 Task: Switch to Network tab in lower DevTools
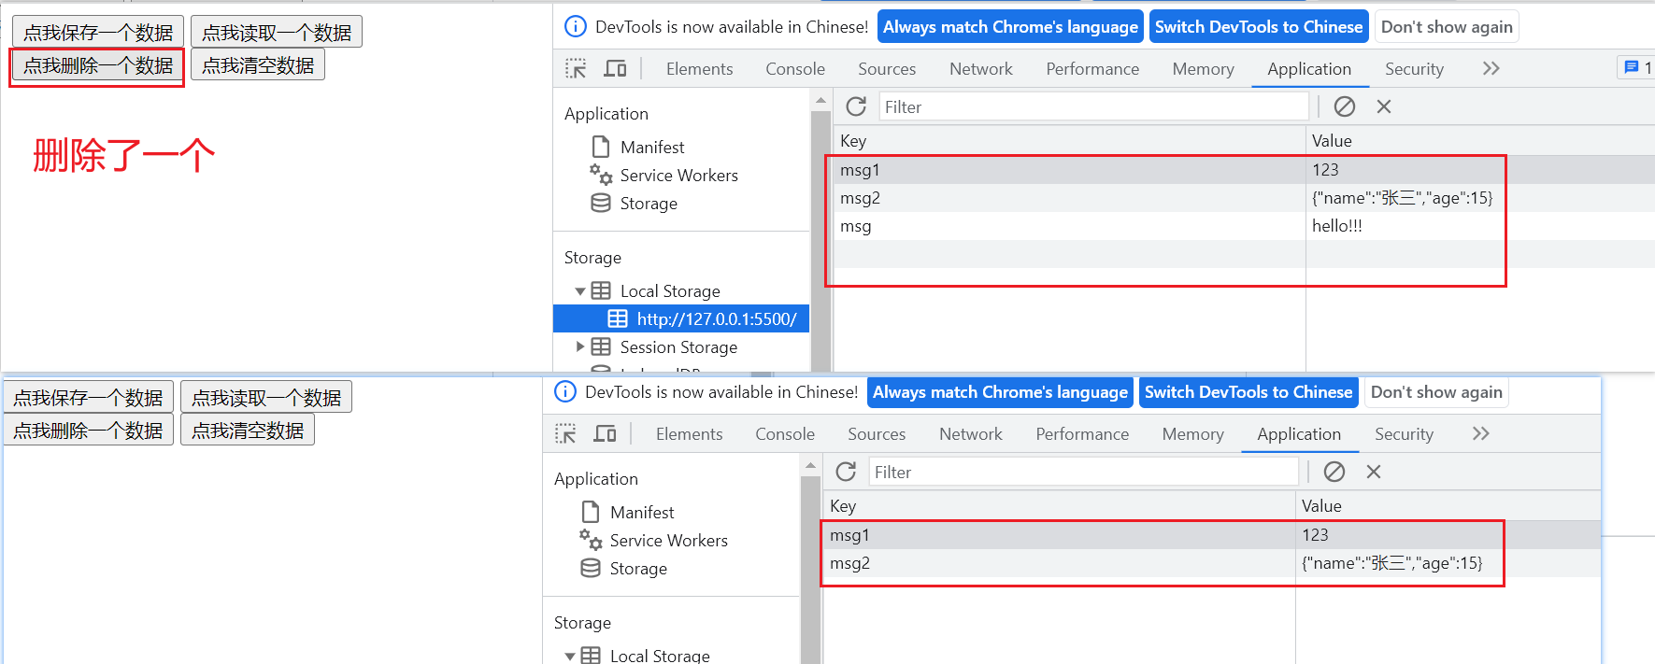pos(970,433)
